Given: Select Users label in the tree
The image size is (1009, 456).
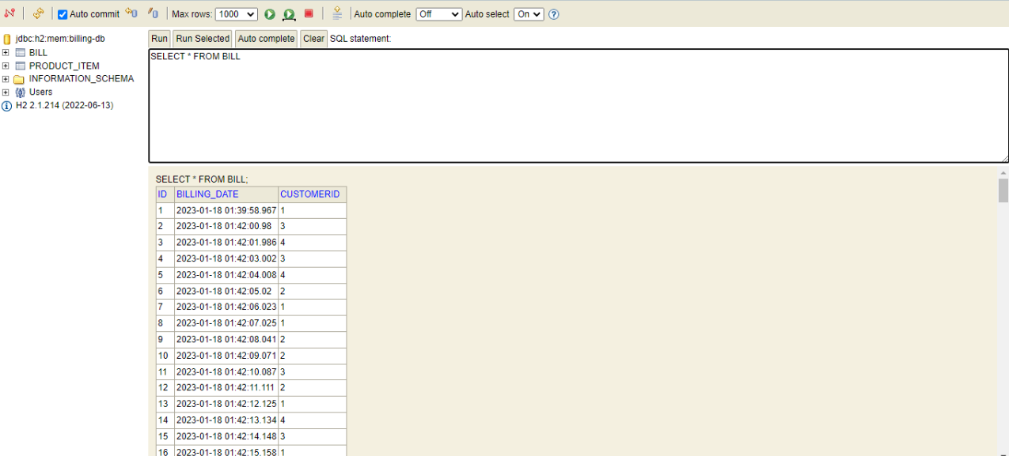Looking at the screenshot, I should (x=41, y=92).
